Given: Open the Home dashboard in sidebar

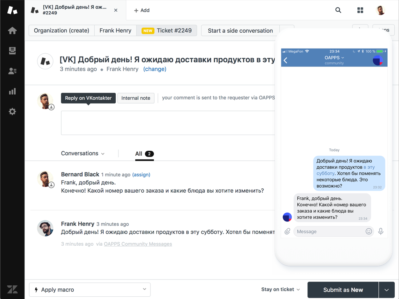Looking at the screenshot, I should (12, 31).
